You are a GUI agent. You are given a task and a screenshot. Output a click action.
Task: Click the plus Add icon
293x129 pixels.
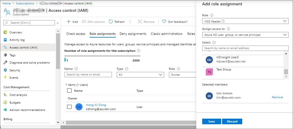pyautogui.click(x=69, y=22)
